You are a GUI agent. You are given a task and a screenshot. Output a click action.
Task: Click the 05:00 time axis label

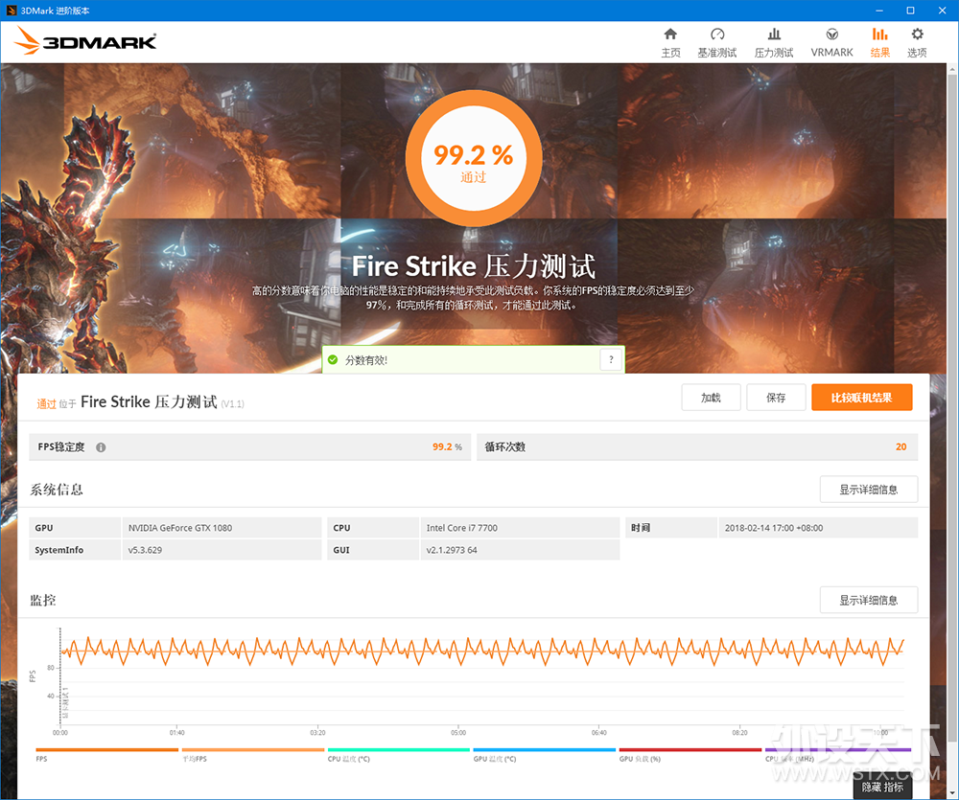(x=458, y=732)
